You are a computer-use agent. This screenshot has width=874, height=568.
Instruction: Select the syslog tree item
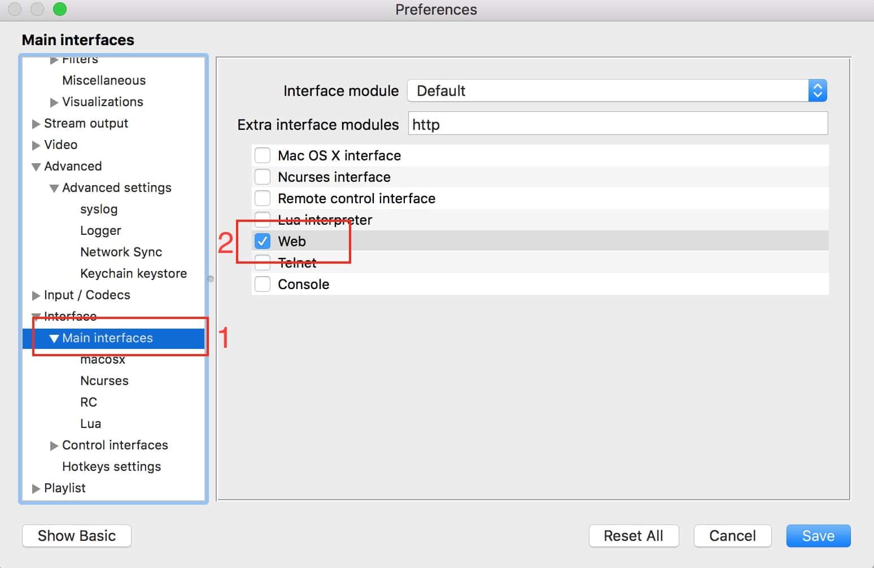coord(99,209)
